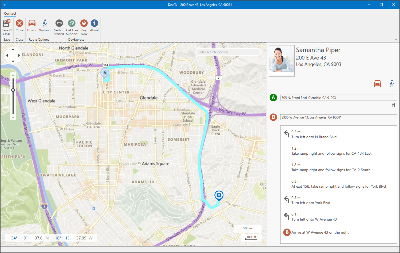Collapse the ribbon using the chevron

pyautogui.click(x=396, y=39)
